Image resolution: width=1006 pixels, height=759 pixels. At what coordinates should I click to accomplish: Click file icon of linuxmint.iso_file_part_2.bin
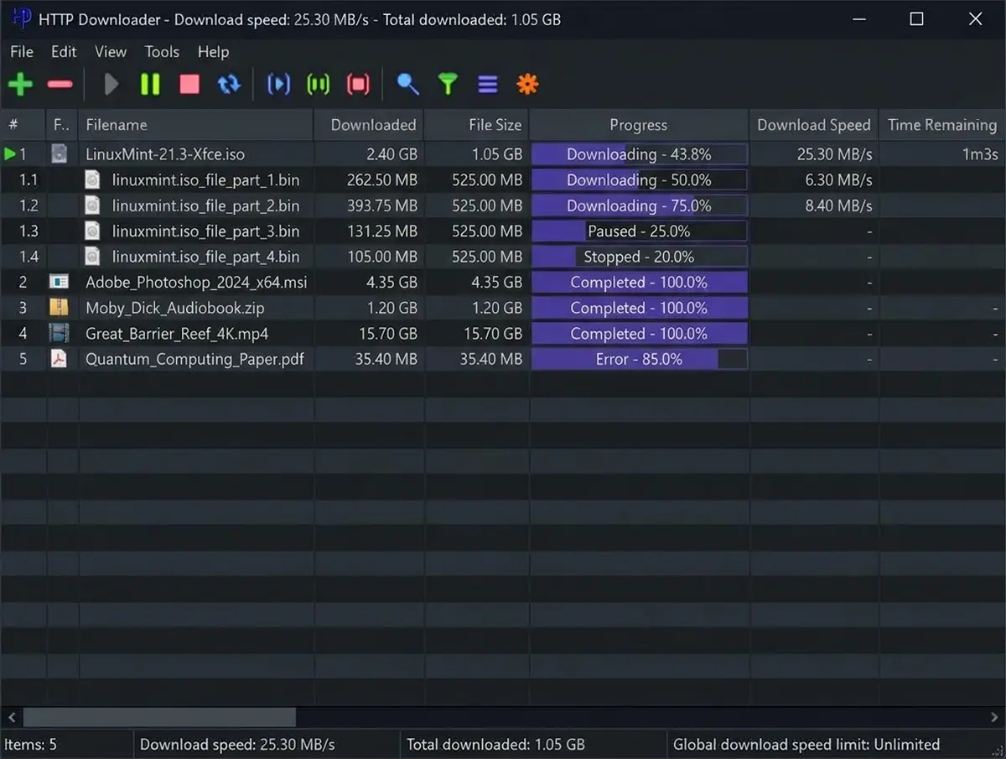coord(93,205)
